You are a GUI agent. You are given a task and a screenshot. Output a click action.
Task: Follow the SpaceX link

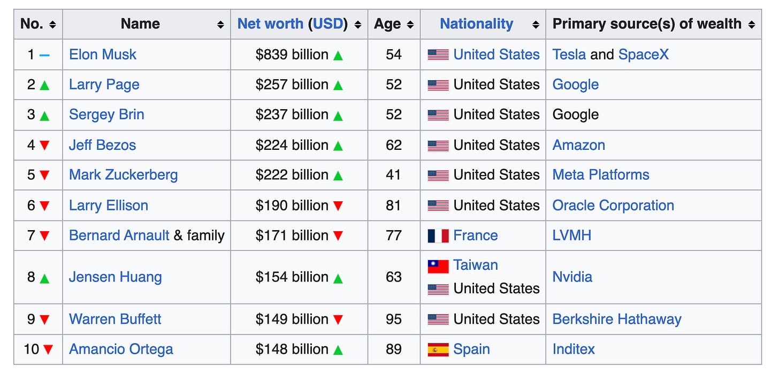(x=644, y=55)
